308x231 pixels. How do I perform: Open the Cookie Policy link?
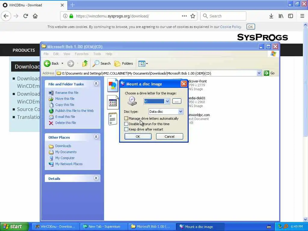coord(231,27)
